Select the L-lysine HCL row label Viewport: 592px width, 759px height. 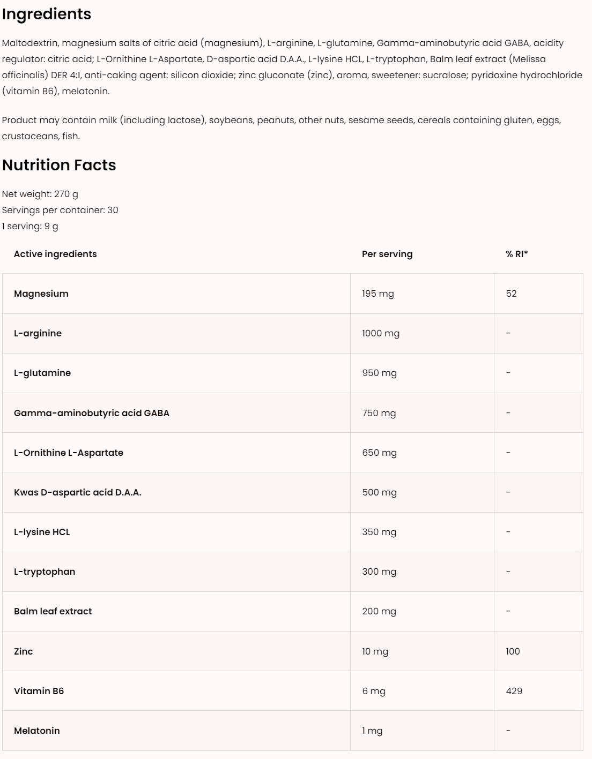click(x=42, y=532)
